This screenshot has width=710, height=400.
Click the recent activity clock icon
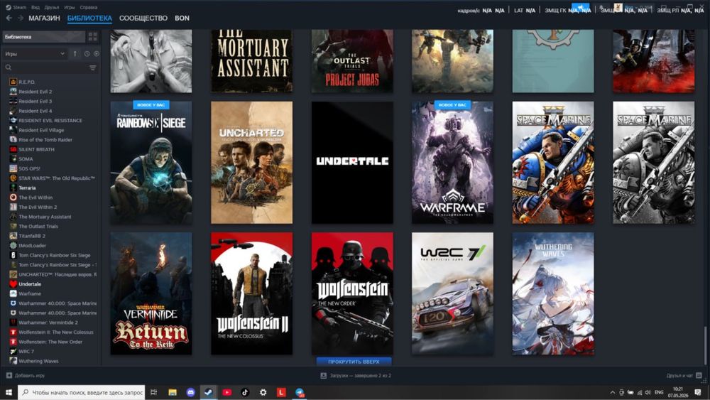87,53
